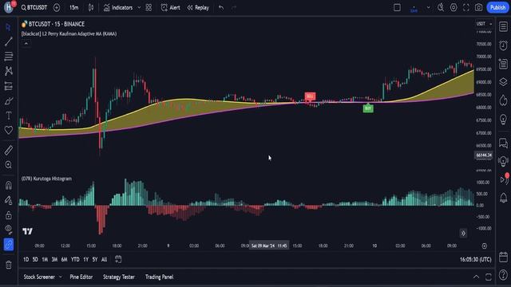Viewport: 511px width, 287px height.
Task: Undo the last chart action
Action: point(221,7)
